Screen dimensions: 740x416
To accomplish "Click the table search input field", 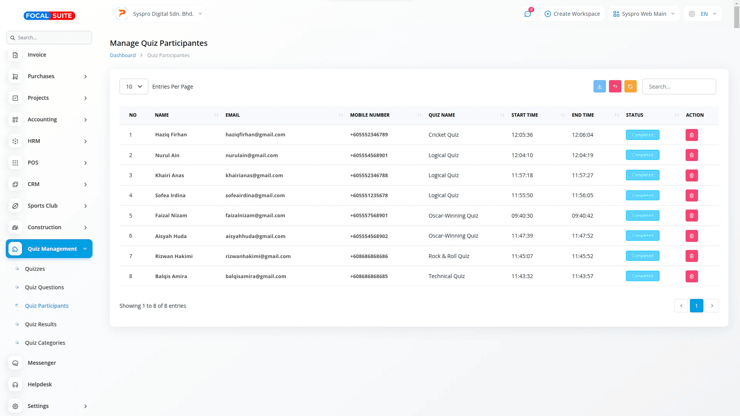I will coord(679,87).
